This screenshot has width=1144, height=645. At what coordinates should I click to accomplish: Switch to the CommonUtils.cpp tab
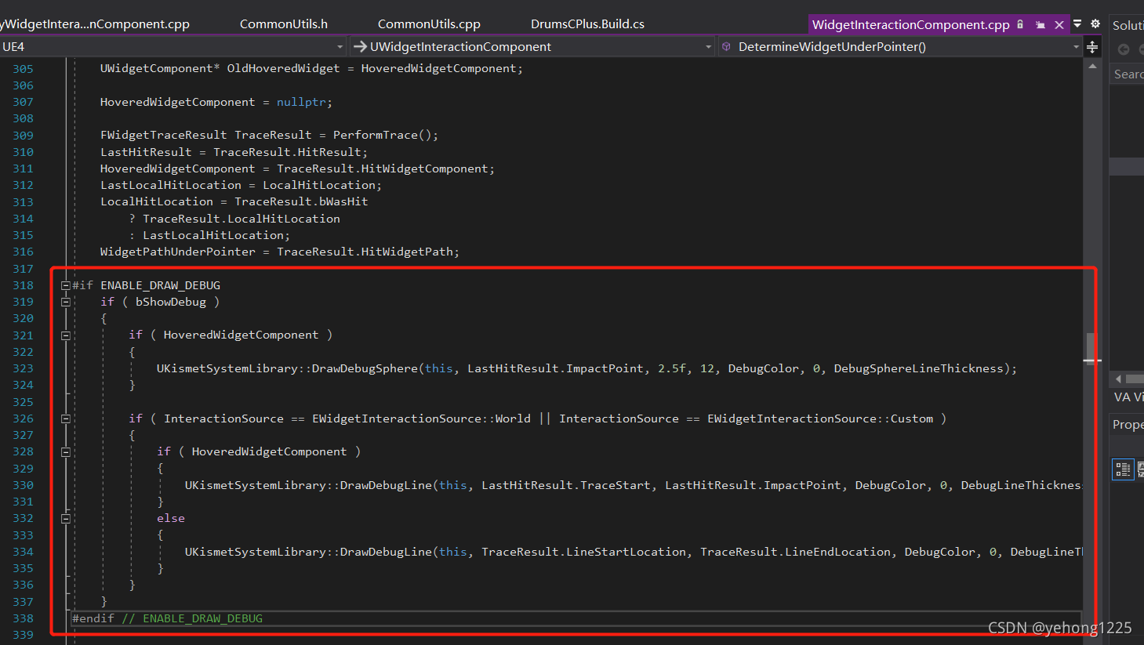coord(429,24)
